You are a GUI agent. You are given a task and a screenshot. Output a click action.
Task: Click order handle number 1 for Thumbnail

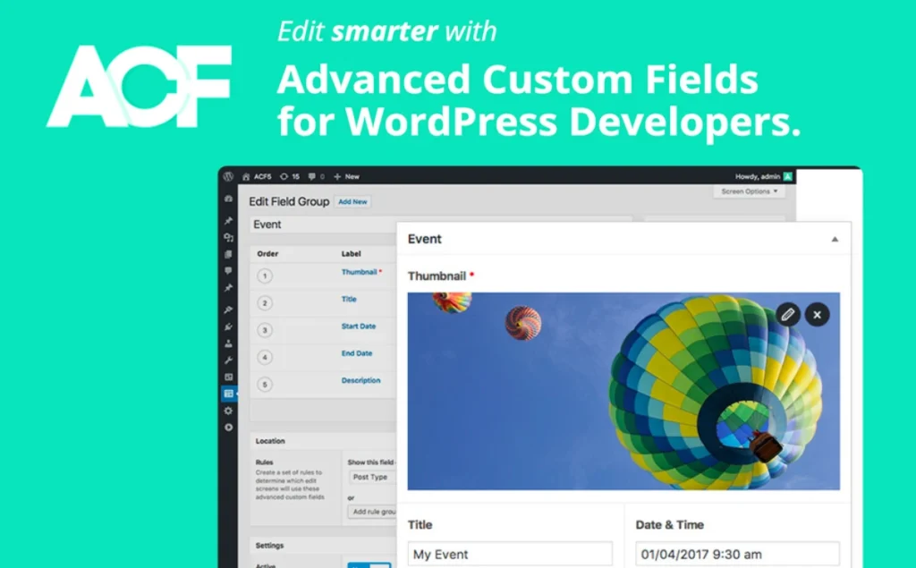click(265, 276)
